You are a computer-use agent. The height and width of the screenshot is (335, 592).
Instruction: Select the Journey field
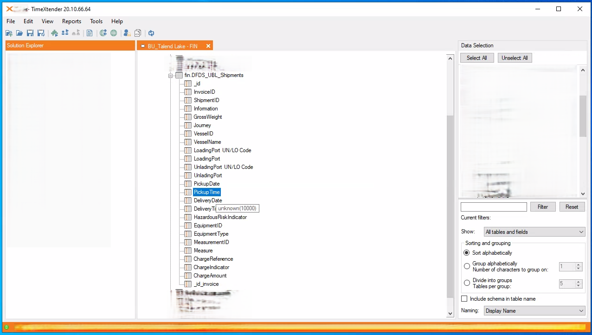click(202, 125)
